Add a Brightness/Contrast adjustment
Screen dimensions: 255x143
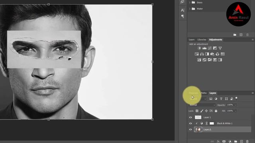click(x=199, y=48)
